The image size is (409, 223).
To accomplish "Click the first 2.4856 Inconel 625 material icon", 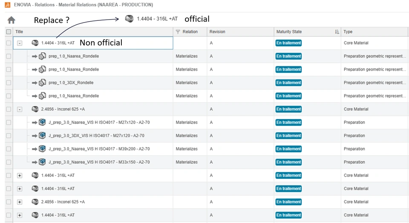I will (35, 109).
